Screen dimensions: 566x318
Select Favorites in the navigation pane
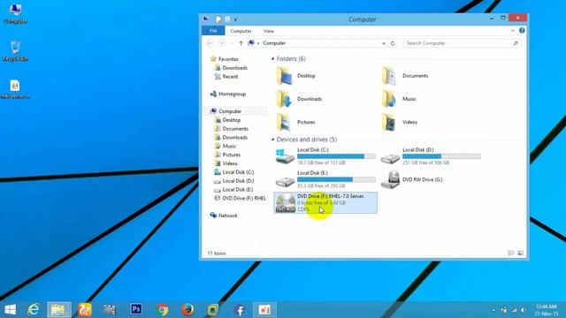(228, 59)
